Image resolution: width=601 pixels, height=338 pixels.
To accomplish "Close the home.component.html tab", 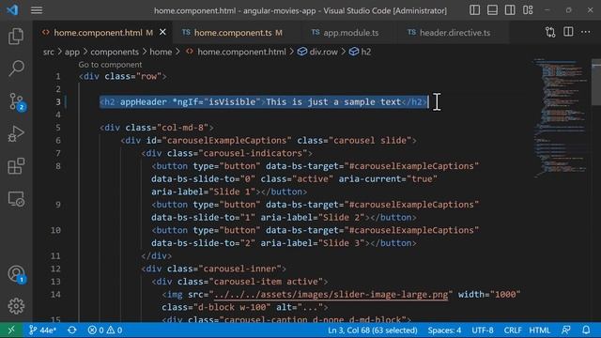I will [x=162, y=32].
